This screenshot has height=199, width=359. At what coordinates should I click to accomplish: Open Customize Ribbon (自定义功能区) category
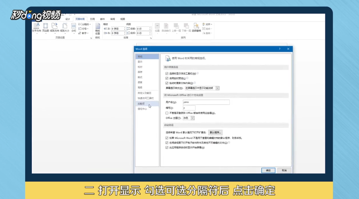(x=147, y=93)
